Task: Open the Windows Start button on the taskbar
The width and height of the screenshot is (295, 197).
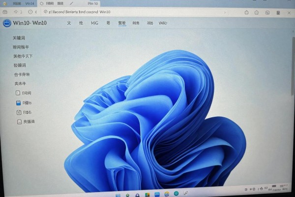Action: [x=118, y=196]
